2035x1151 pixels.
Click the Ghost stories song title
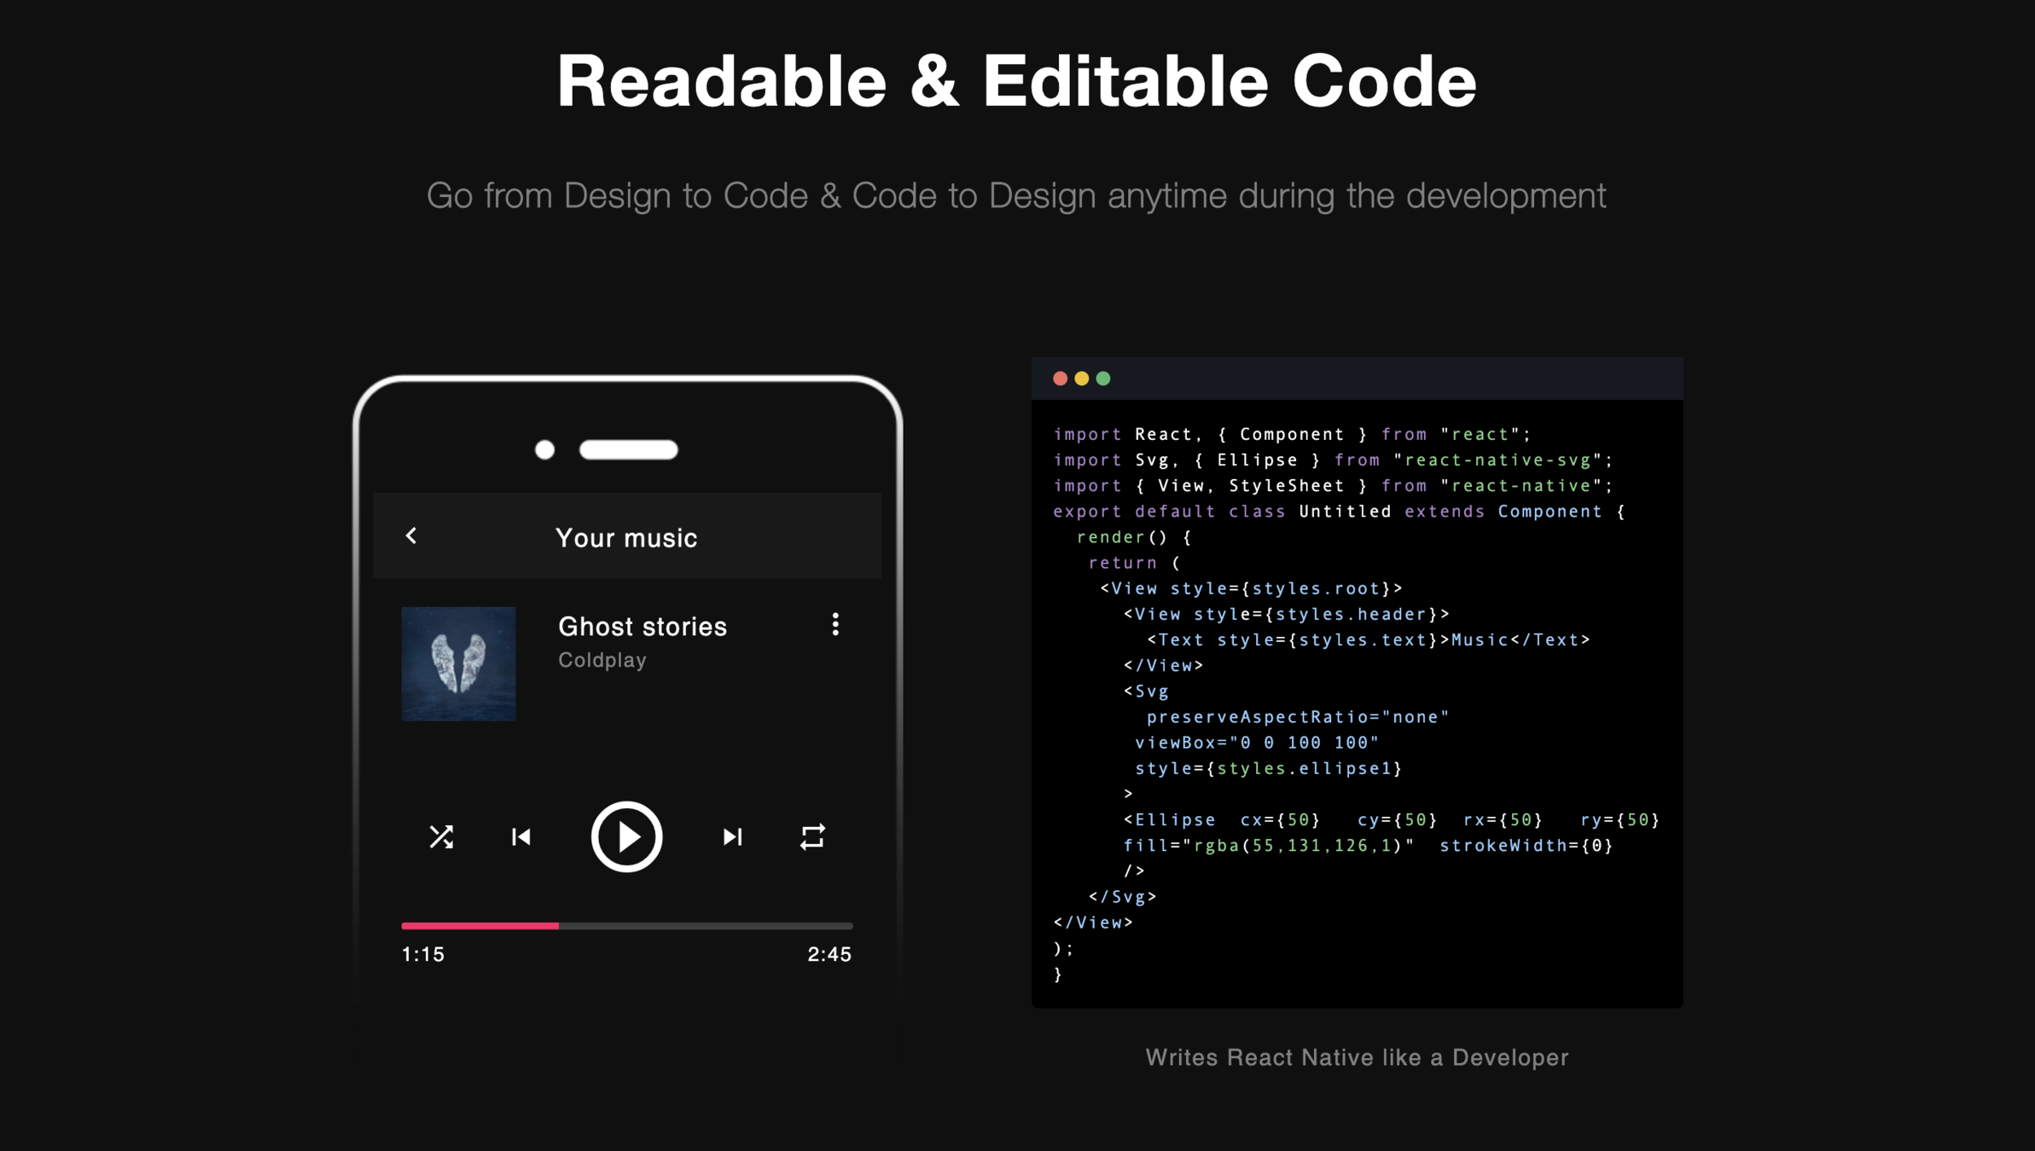click(x=642, y=627)
